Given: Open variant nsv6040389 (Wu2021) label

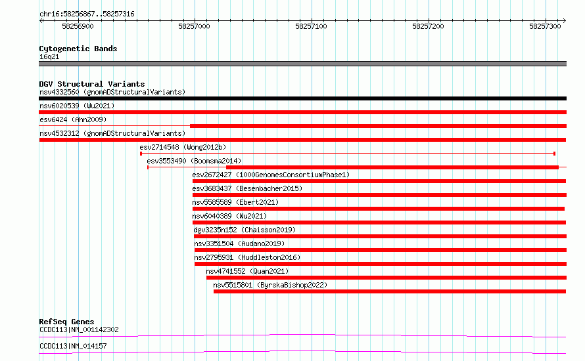Looking at the screenshot, I should [229, 216].
